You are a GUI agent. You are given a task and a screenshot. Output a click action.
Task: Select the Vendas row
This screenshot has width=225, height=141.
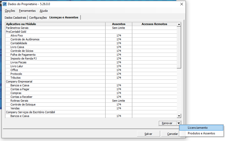point(91,109)
